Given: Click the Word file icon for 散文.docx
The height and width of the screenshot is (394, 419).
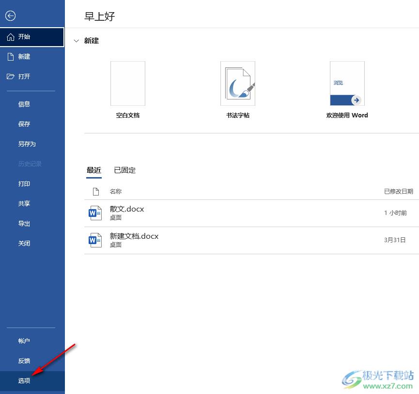Looking at the screenshot, I should tap(95, 213).
